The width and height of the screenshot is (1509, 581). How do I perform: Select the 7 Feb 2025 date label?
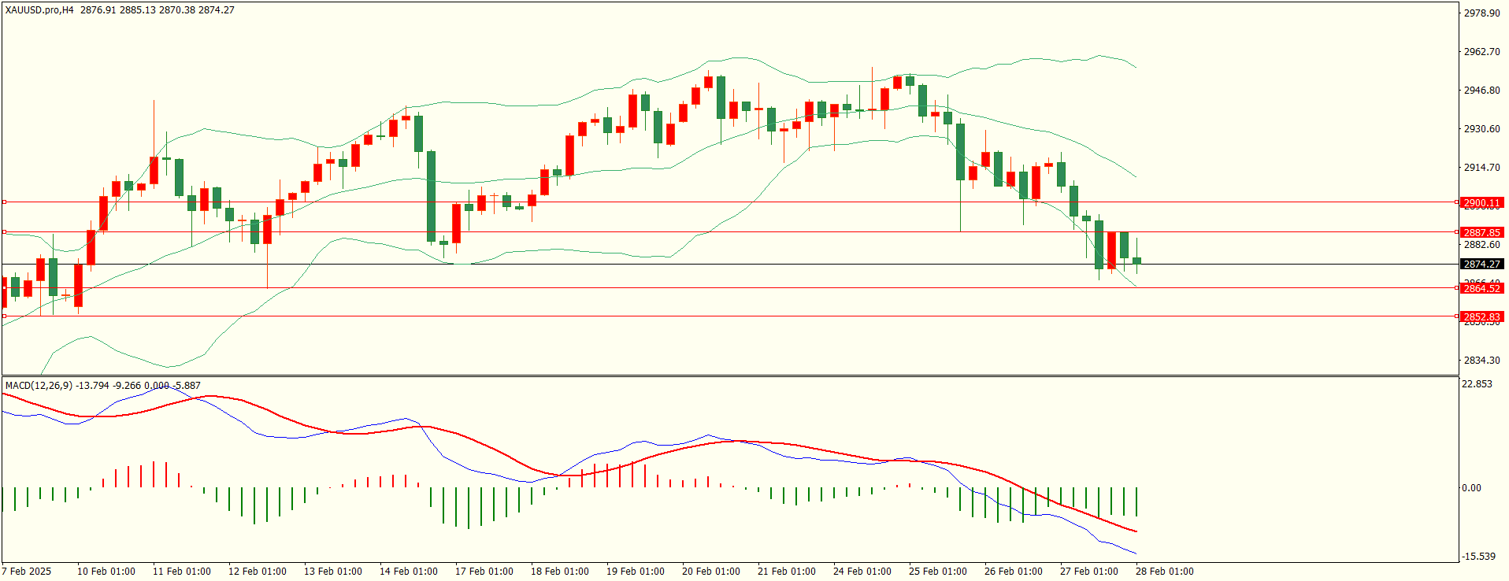[x=27, y=572]
